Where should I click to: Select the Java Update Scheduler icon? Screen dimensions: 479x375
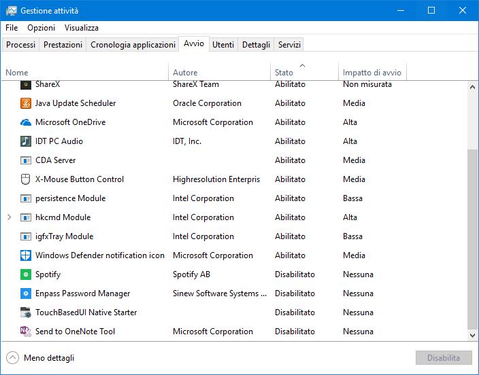(x=26, y=103)
